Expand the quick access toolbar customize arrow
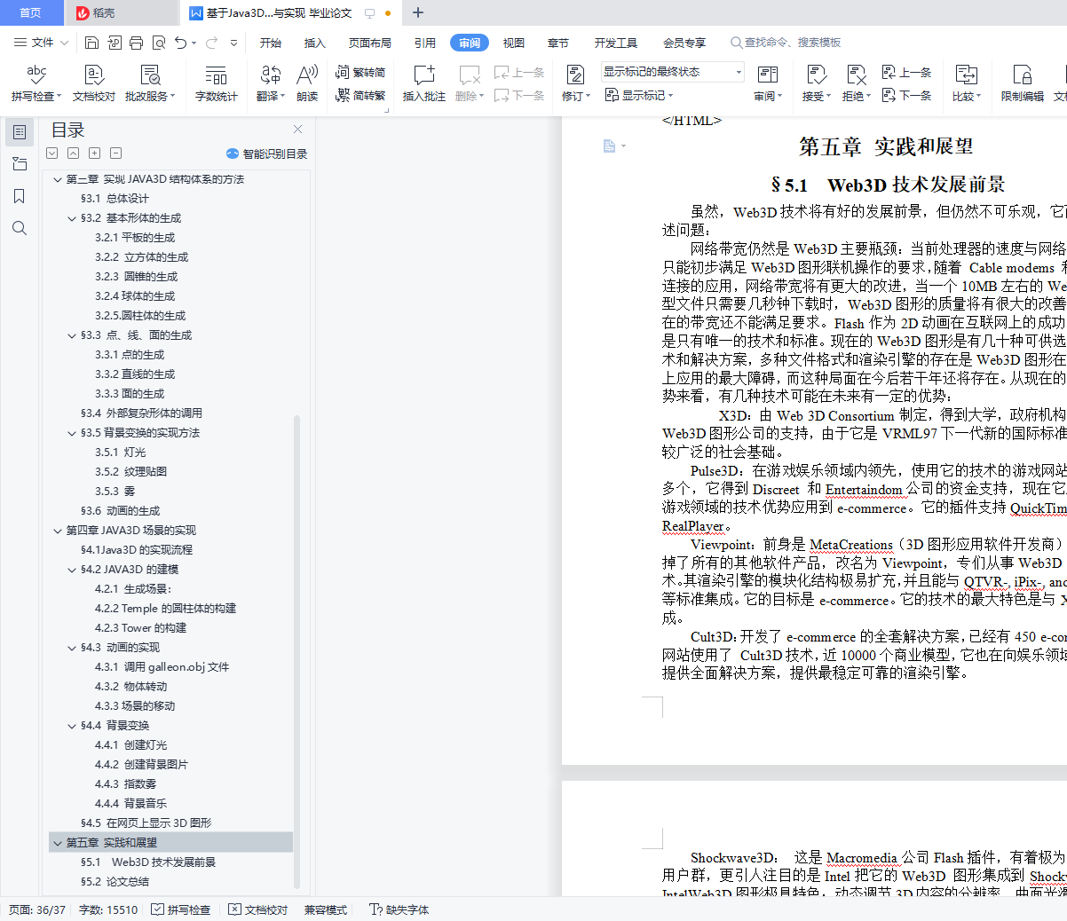The image size is (1067, 921). [234, 43]
